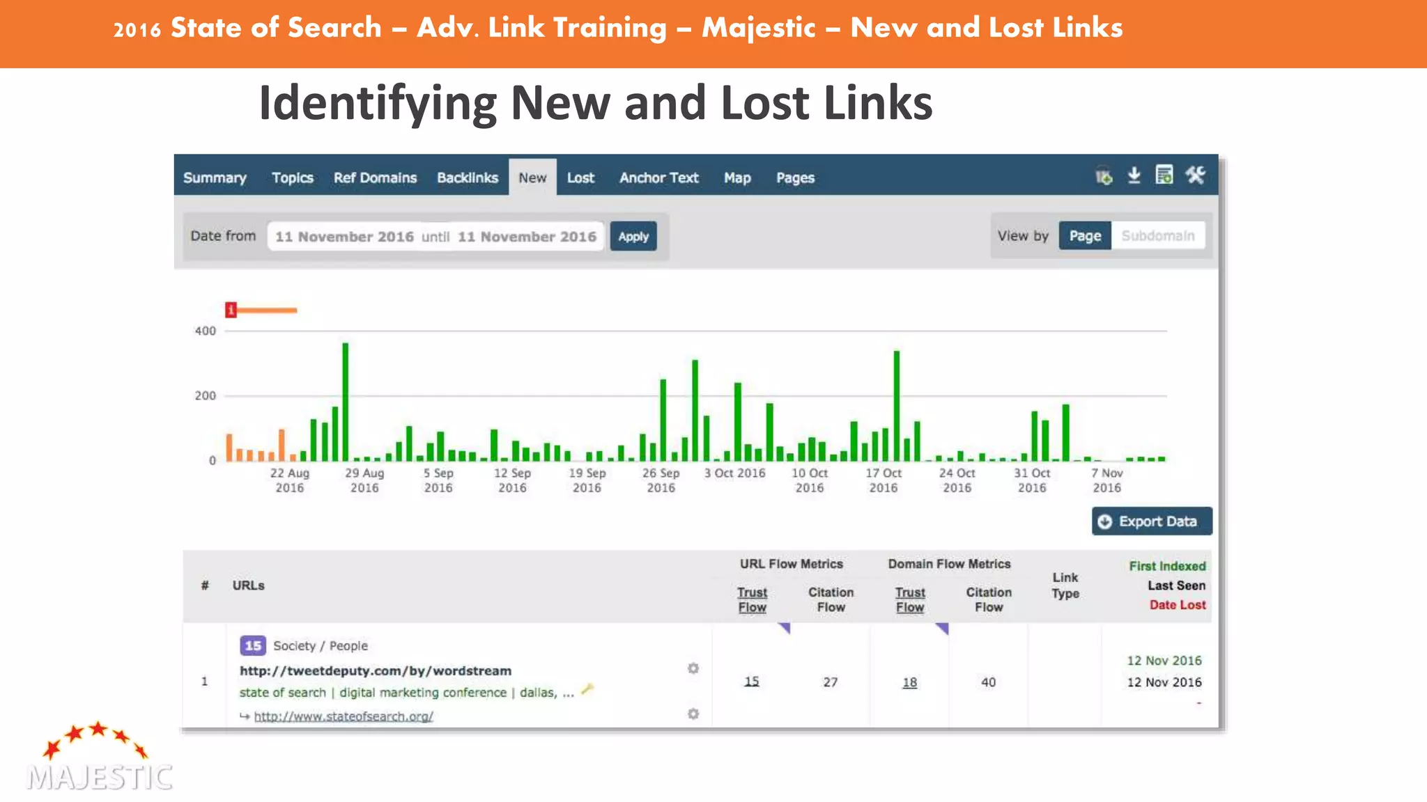Viewport: 1427px width, 802px height.
Task: Click the 'Link Type' column header
Action: (1065, 585)
